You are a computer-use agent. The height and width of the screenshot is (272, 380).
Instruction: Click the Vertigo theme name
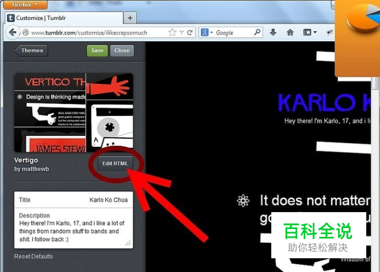[26, 160]
